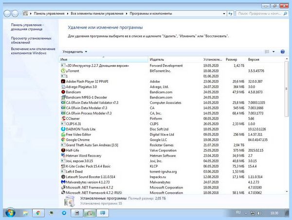Go forward with the navigation arrow
The height and width of the screenshot is (220, 292).
coord(15,14)
